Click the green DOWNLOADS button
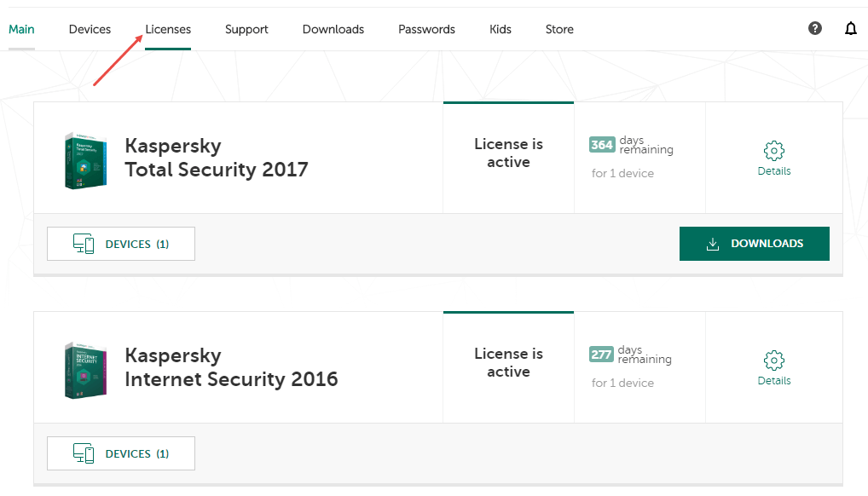This screenshot has width=868, height=496. coord(755,244)
